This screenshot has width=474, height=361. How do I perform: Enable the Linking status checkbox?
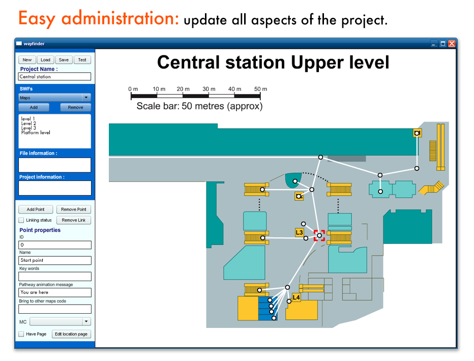pos(21,220)
